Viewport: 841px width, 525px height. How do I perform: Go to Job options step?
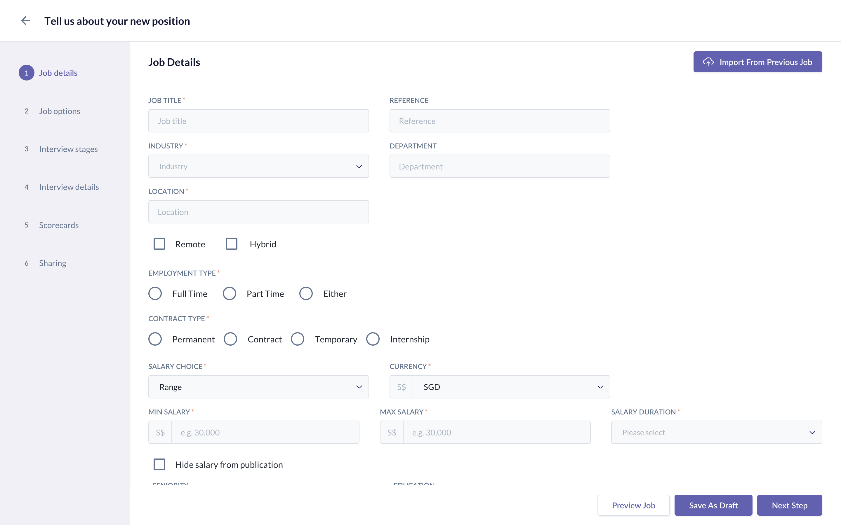[60, 111]
